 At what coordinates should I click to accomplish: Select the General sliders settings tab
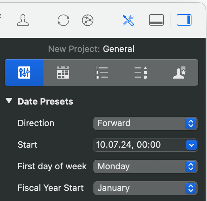pos(24,73)
